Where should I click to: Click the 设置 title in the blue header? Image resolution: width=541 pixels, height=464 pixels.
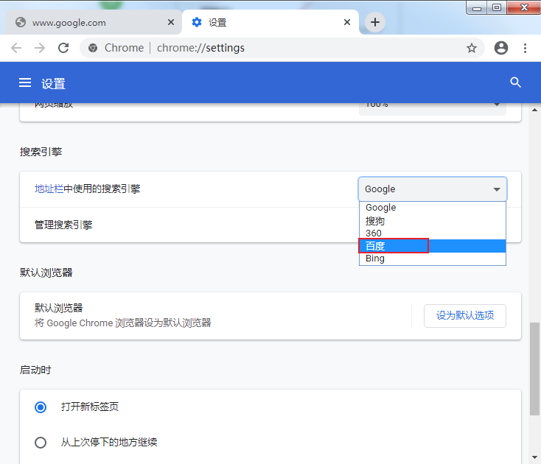point(53,84)
